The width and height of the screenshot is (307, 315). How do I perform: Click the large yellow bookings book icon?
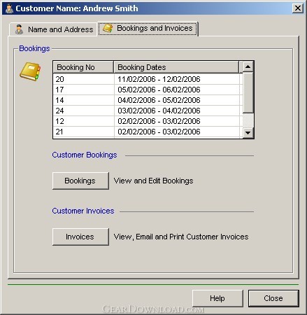tap(30, 71)
